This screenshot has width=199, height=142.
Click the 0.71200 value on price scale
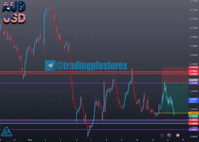point(194,19)
